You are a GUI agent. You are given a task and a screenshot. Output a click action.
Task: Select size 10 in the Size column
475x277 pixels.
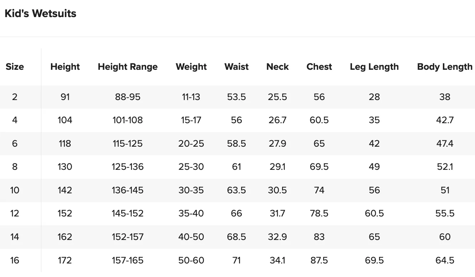coord(15,190)
